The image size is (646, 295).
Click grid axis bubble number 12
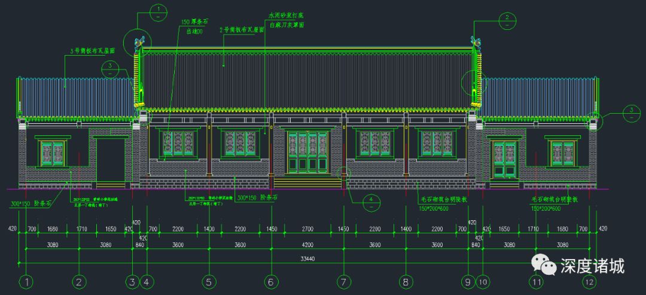point(590,281)
